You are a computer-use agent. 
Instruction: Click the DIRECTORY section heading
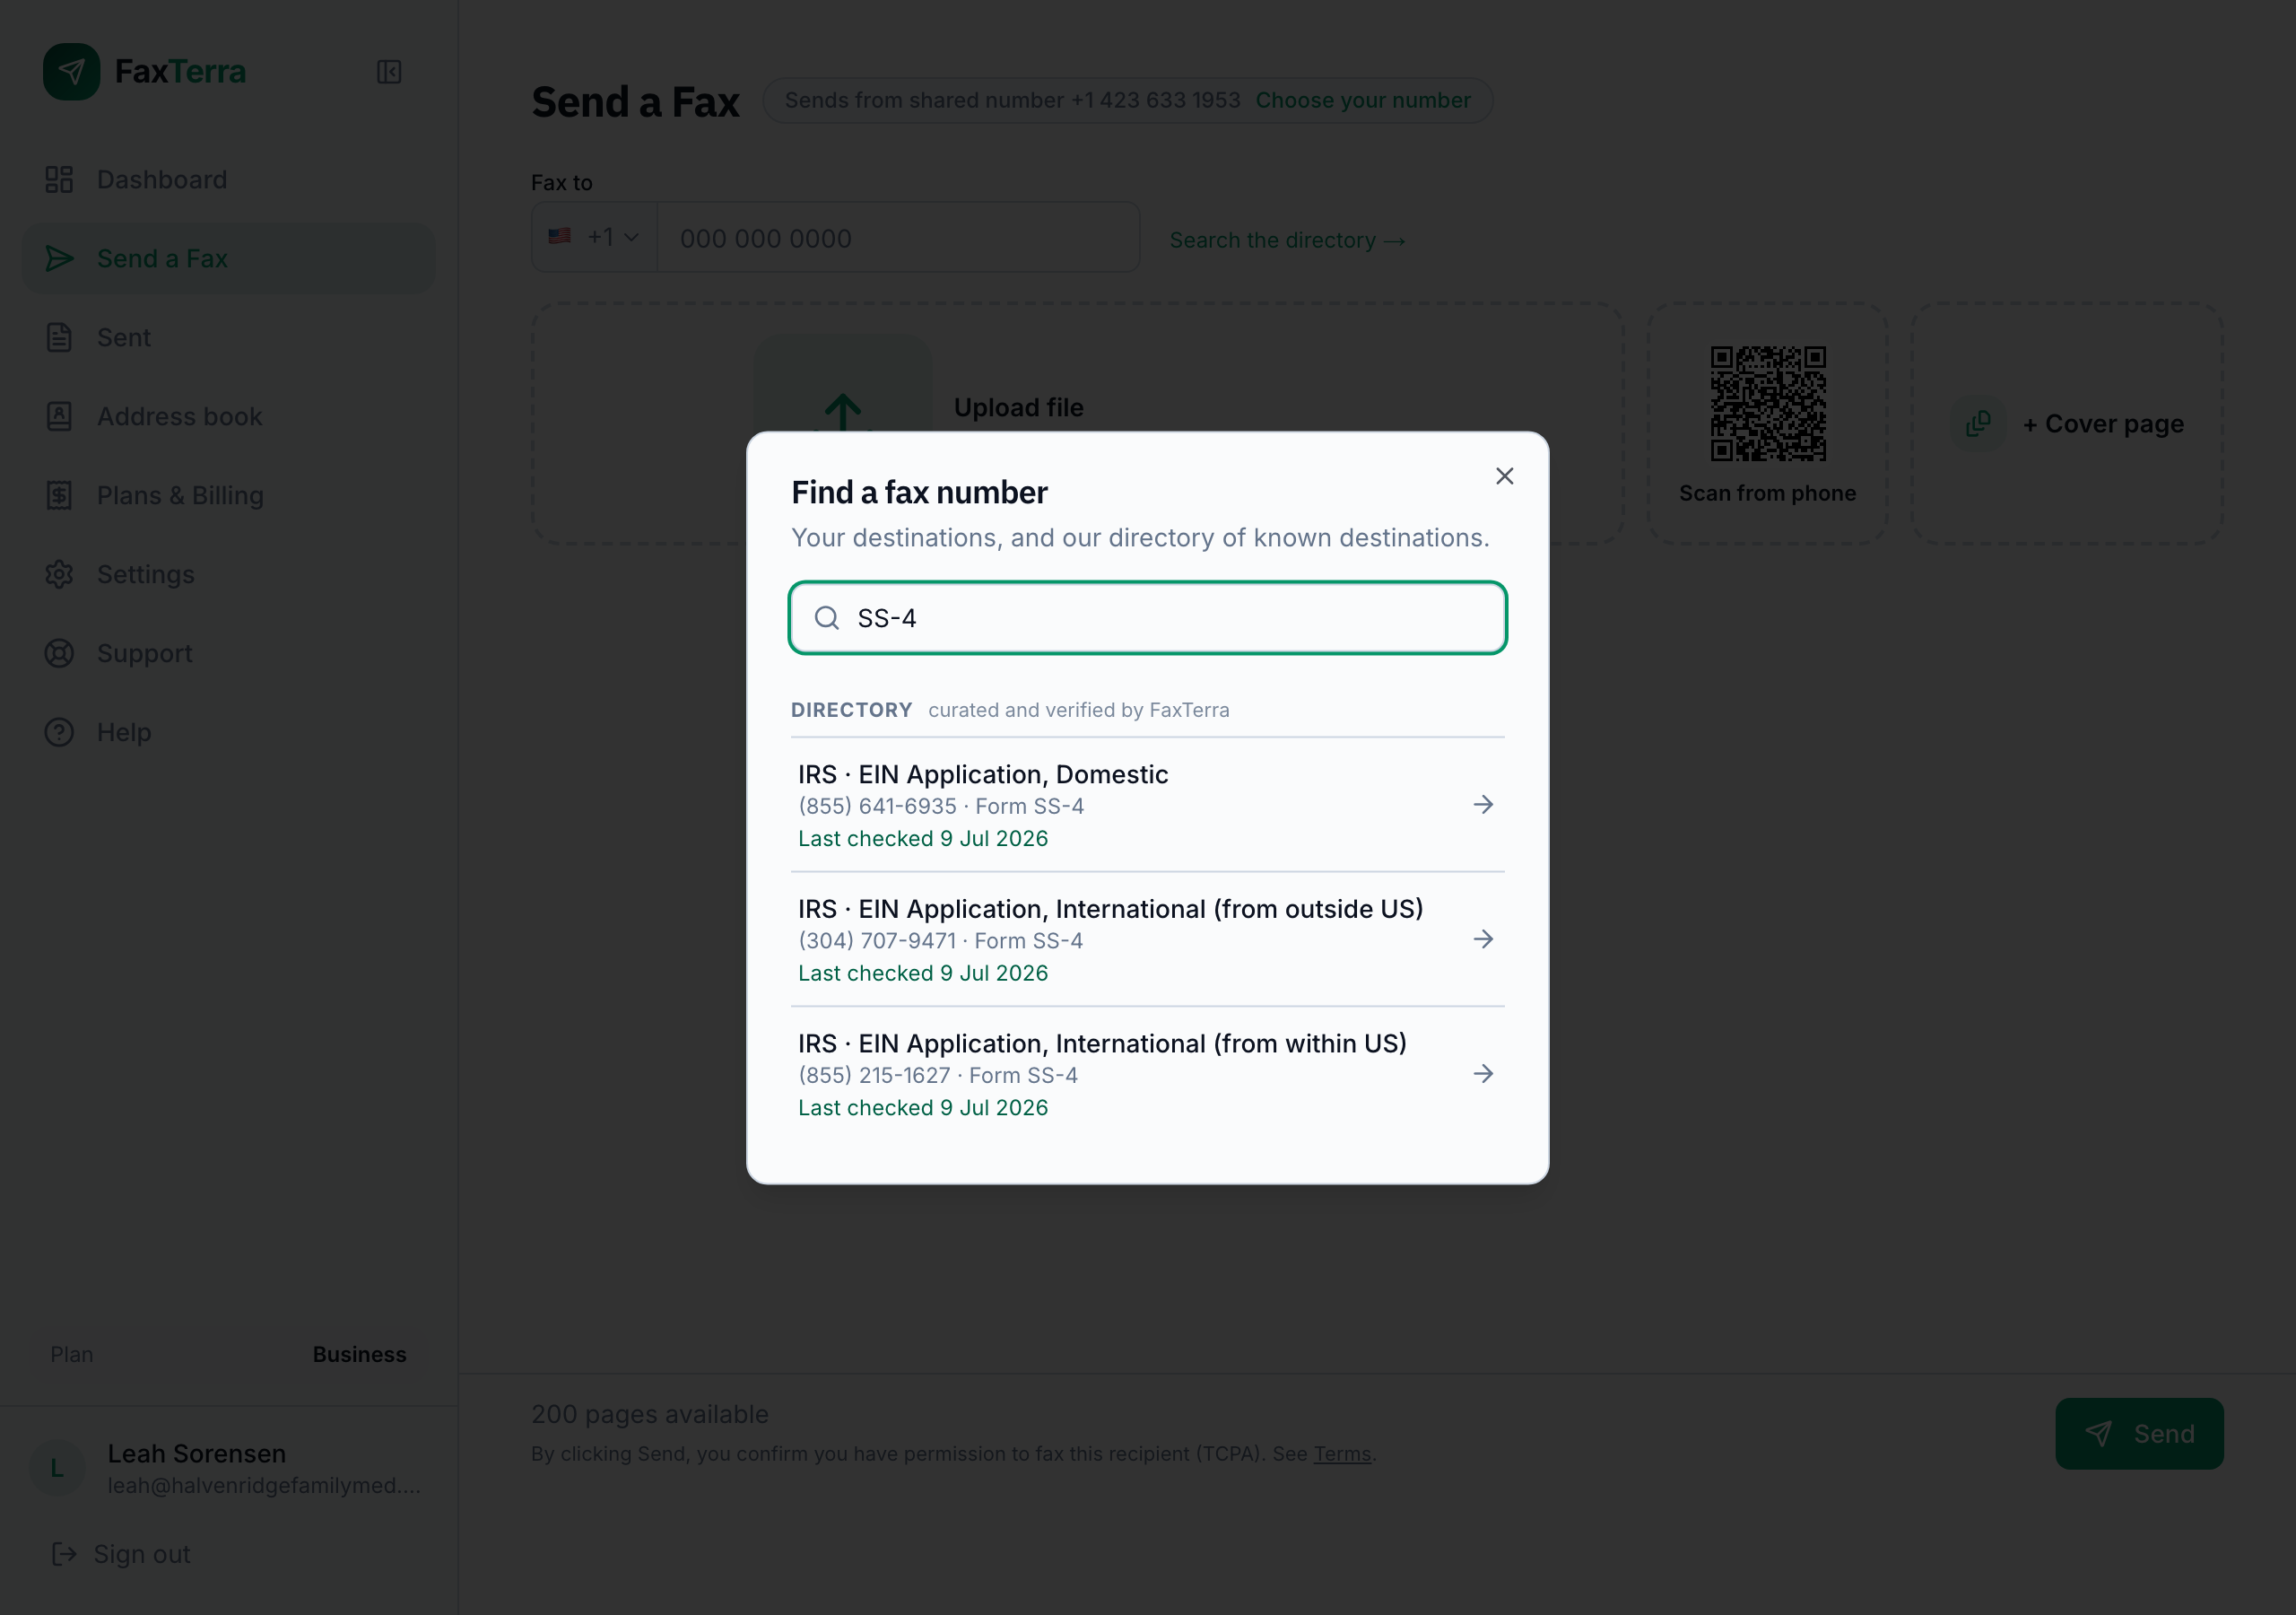pyautogui.click(x=852, y=711)
